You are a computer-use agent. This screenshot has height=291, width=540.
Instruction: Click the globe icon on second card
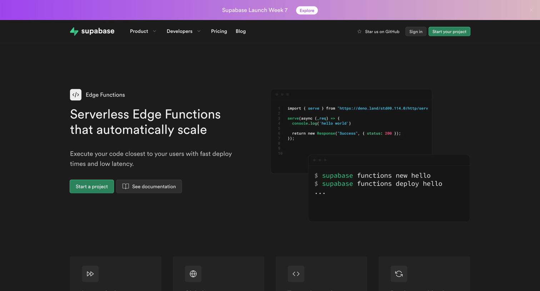click(x=193, y=274)
